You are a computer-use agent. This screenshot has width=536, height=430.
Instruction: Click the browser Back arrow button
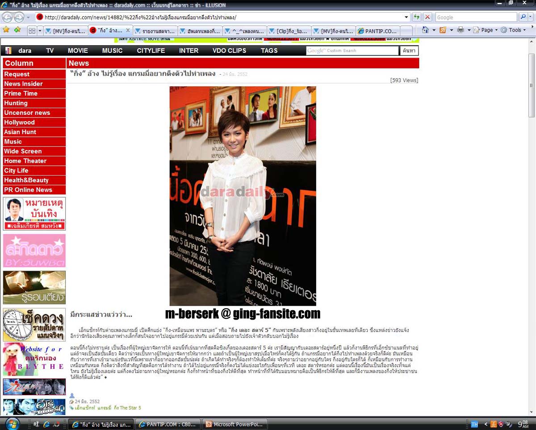(x=7, y=17)
